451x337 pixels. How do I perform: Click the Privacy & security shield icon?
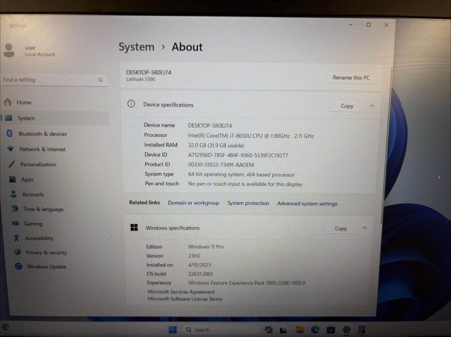(18, 252)
